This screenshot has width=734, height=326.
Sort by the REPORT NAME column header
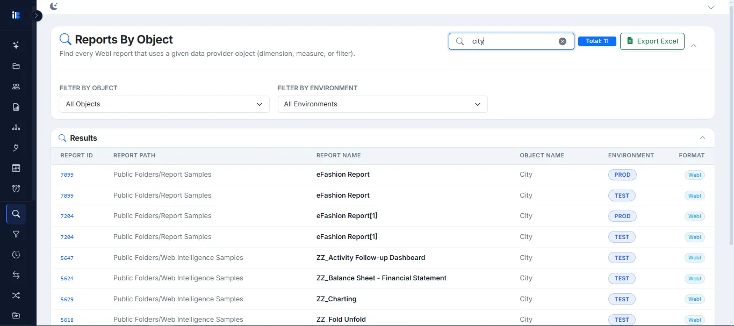point(339,155)
